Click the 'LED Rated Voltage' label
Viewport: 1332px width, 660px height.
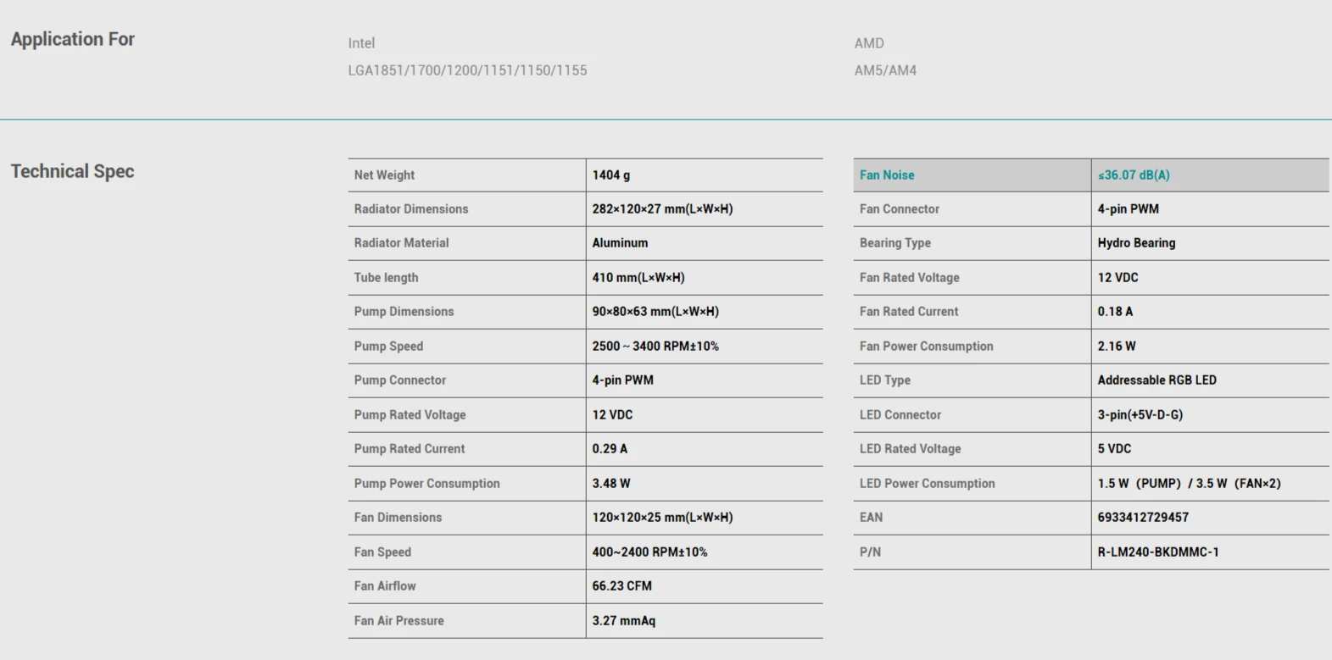click(911, 449)
